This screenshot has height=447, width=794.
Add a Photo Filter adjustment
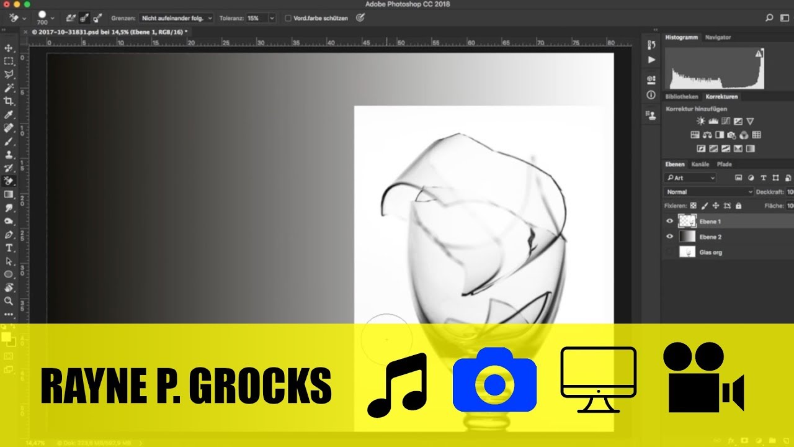click(x=731, y=135)
